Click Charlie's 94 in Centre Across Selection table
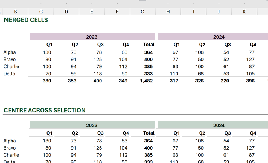268x163 pixels. click(73, 155)
